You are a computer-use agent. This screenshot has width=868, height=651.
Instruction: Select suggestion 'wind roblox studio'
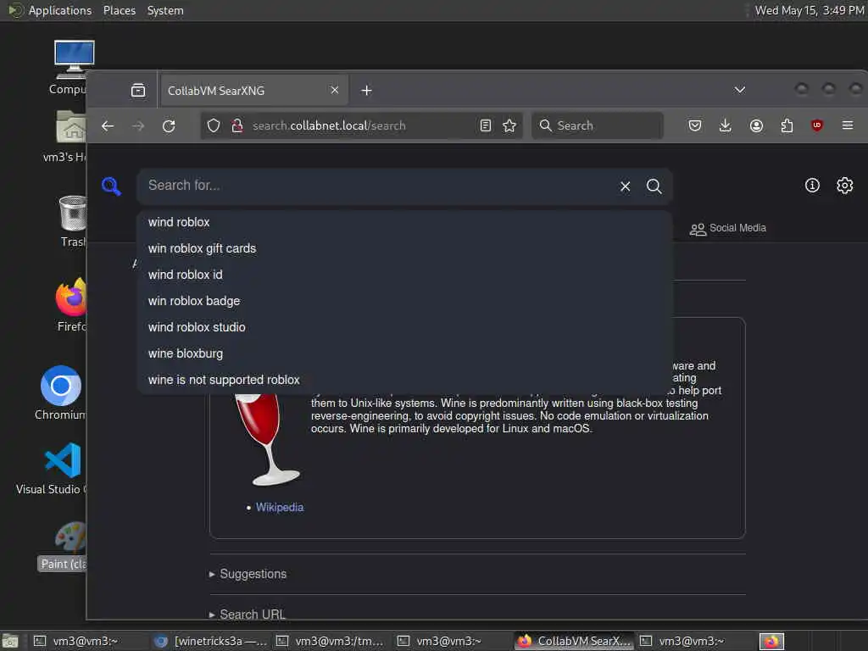click(404, 327)
